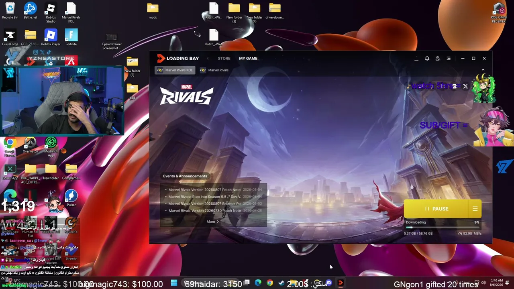Go back with the launcher back arrow
This screenshot has height=289, width=514.
pyautogui.click(x=208, y=59)
